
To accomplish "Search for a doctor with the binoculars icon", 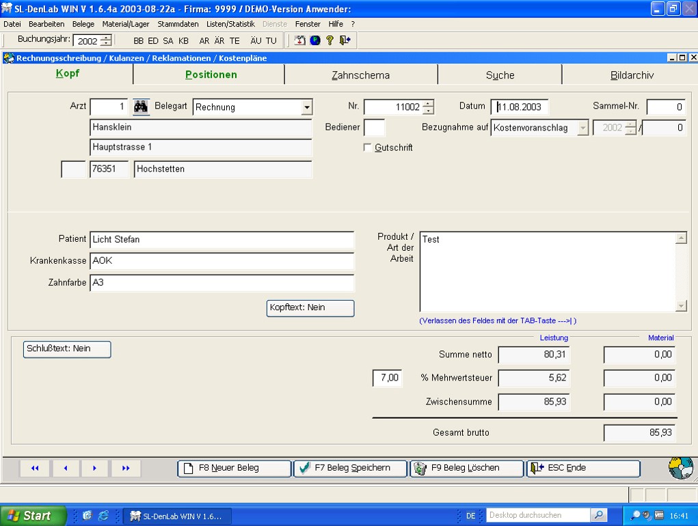I will coord(141,107).
